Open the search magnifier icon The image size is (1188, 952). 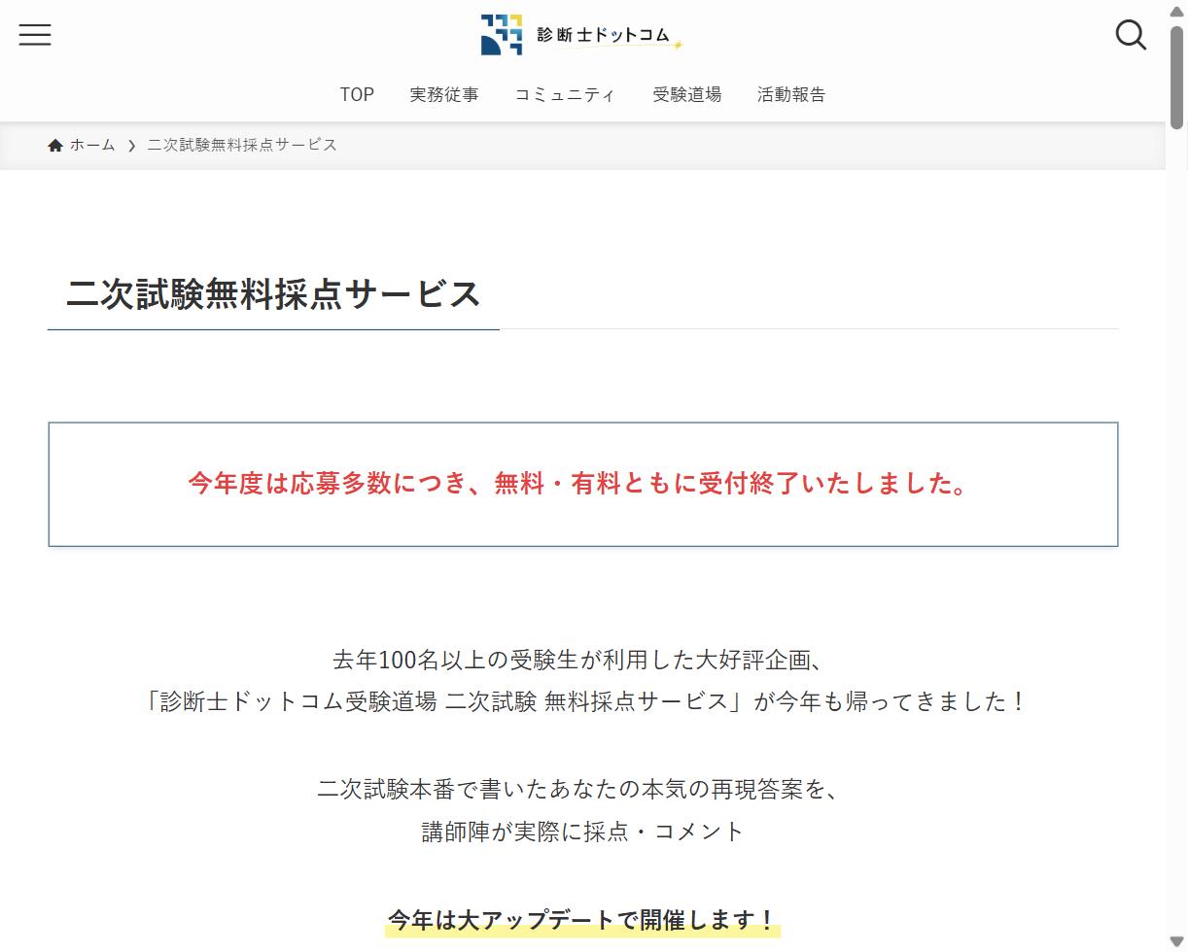(1131, 35)
